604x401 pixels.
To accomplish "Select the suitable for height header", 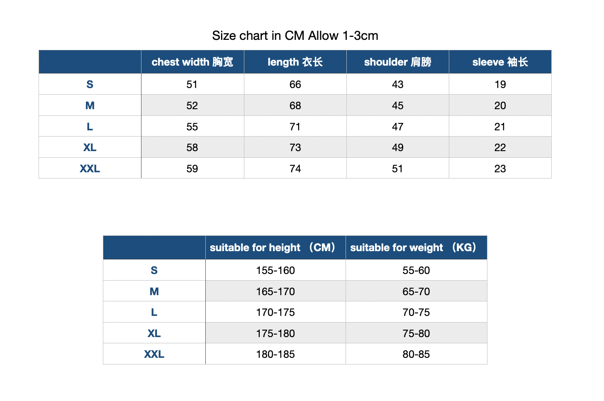I will point(275,247).
